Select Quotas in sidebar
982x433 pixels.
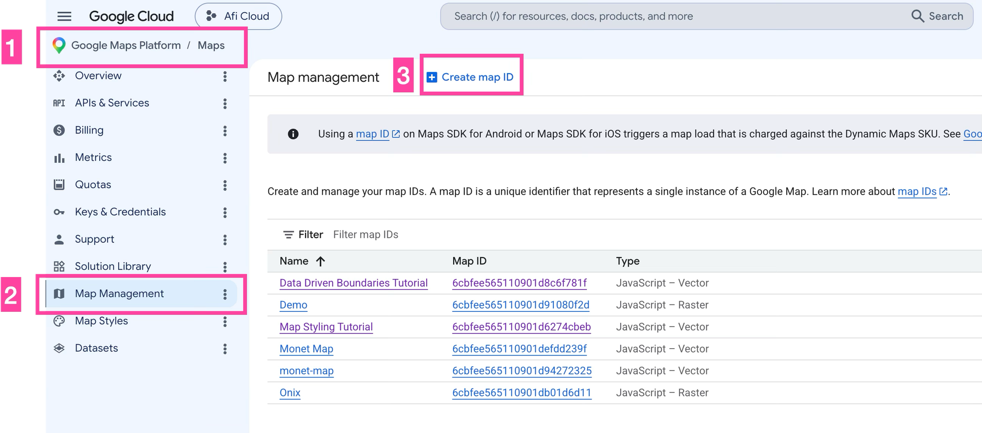pos(93,184)
